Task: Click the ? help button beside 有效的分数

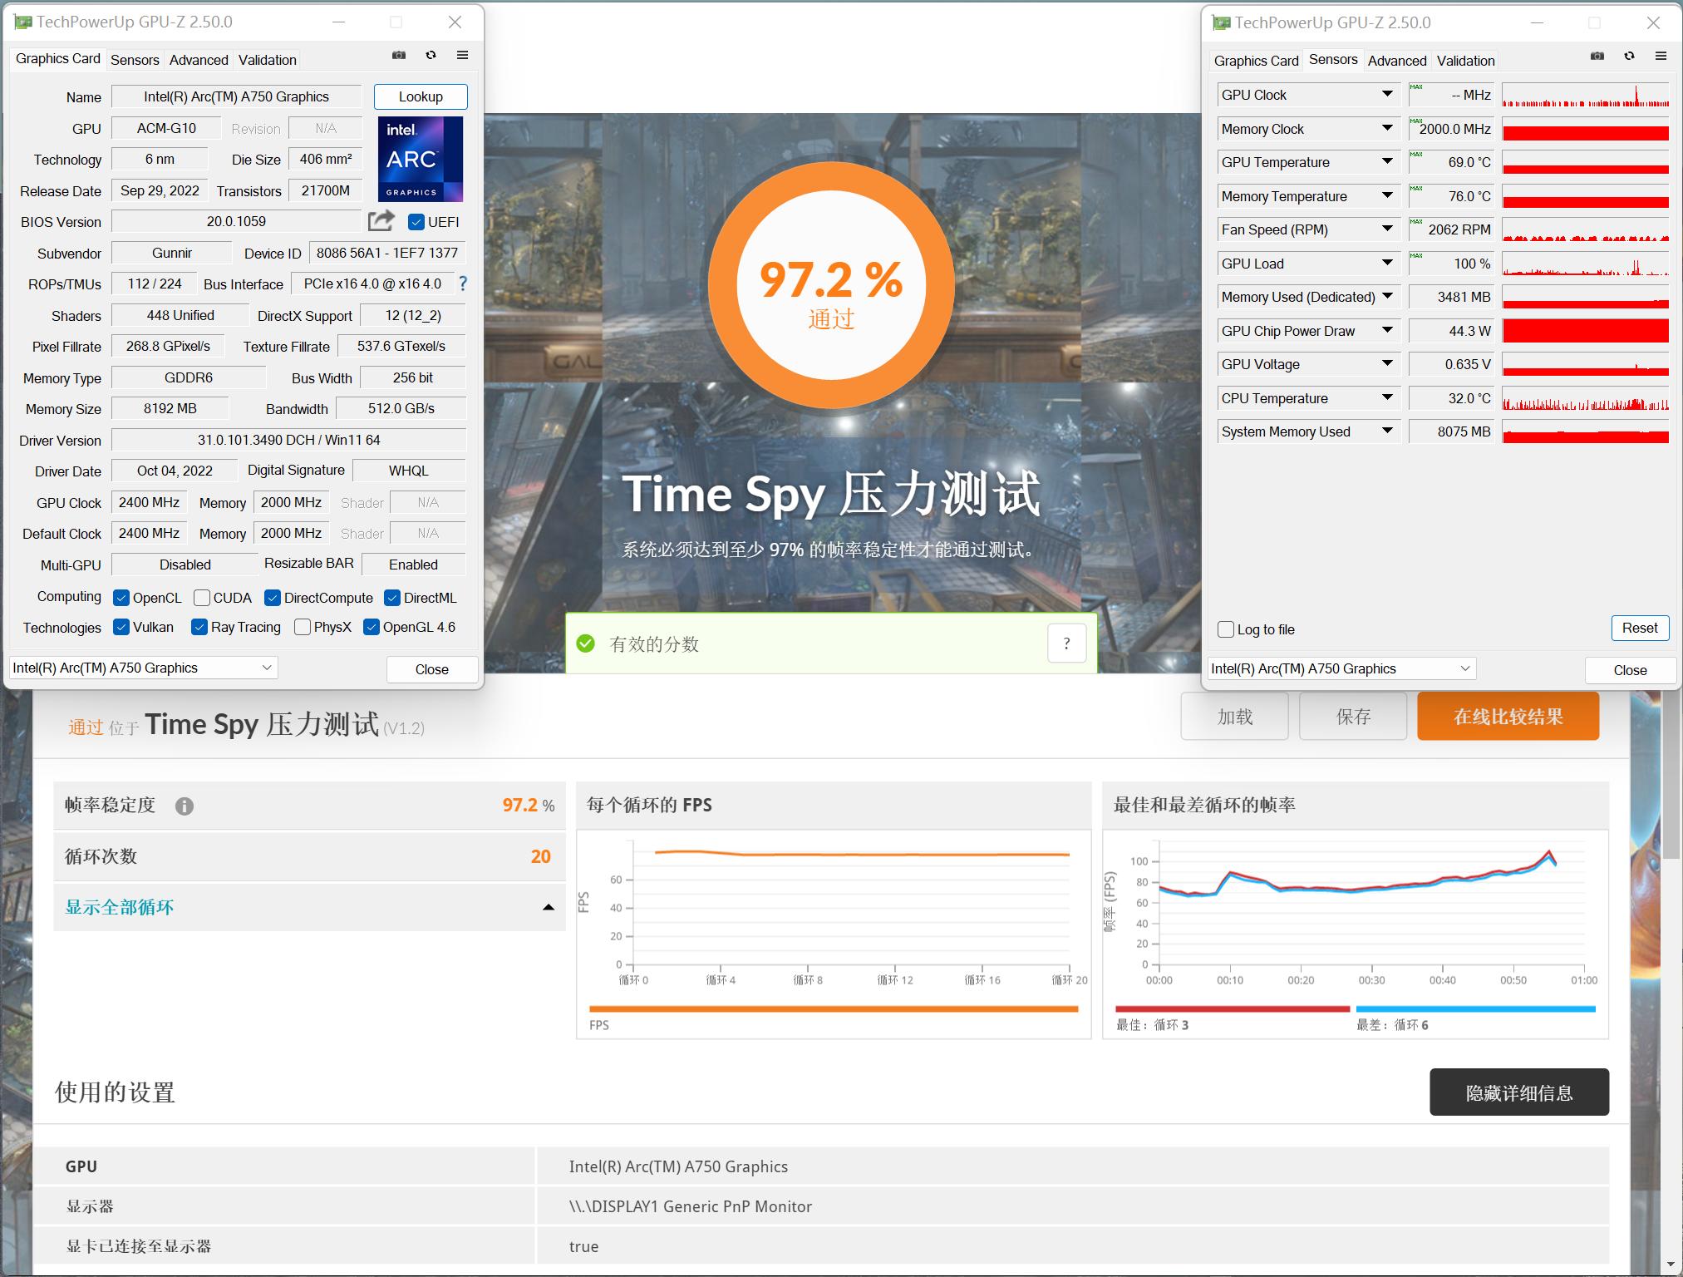Action: [x=1066, y=643]
